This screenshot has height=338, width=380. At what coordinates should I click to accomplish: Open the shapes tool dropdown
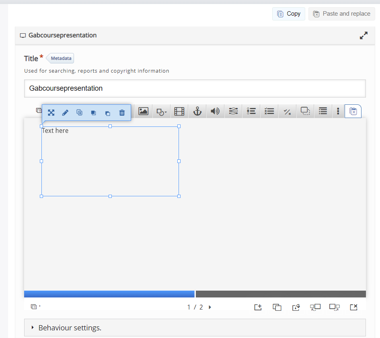click(x=161, y=111)
